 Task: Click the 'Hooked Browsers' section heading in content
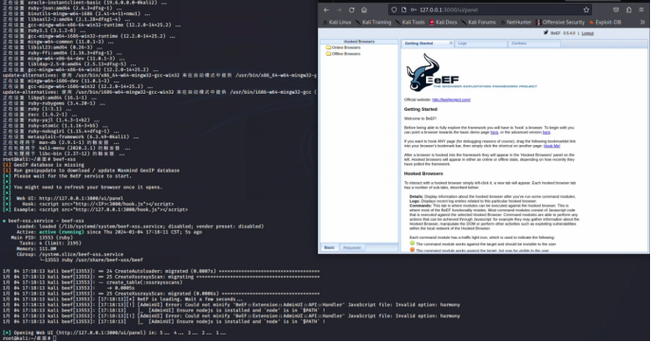point(423,173)
